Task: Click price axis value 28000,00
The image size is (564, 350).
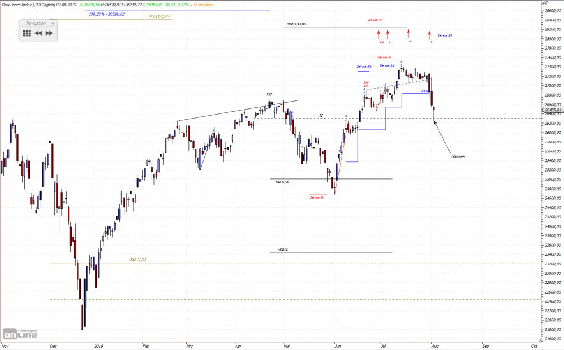Action: coord(553,39)
